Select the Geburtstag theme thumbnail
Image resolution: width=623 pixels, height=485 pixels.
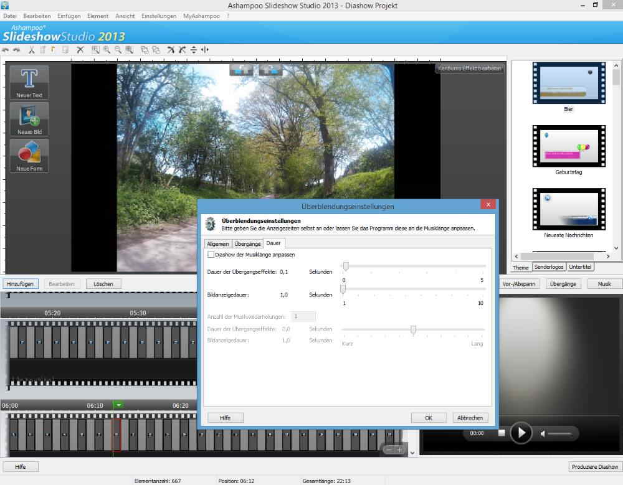[x=569, y=147]
